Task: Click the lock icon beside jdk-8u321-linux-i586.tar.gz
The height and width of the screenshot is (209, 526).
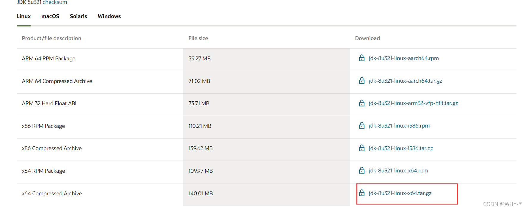Action: 361,148
